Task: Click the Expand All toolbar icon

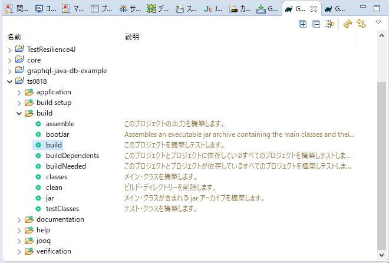Action: tap(303, 24)
